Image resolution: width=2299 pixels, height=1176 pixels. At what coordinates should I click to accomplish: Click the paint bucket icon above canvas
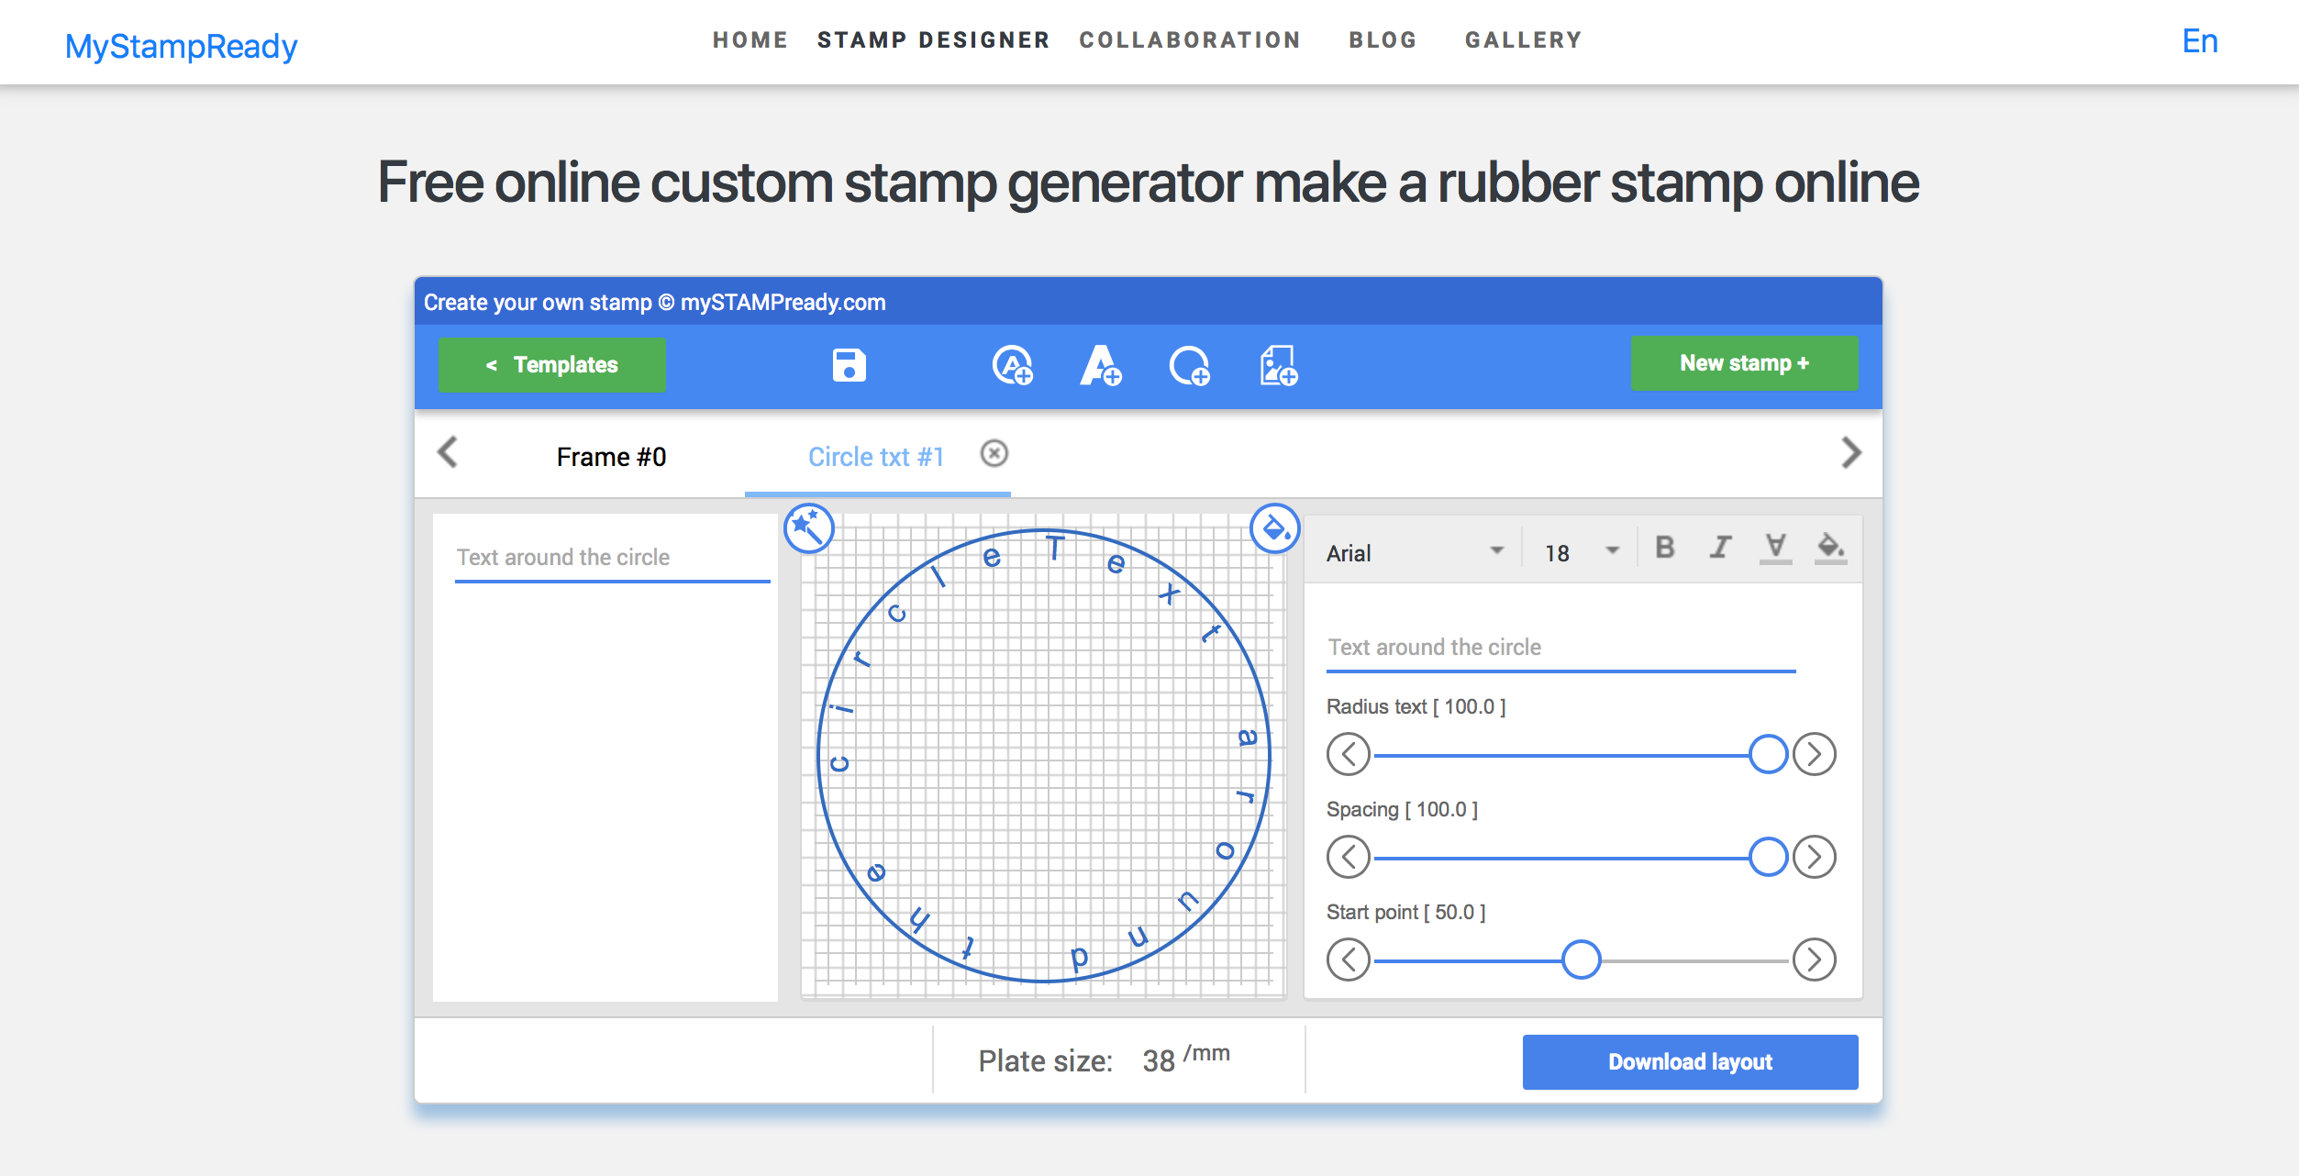(1274, 528)
